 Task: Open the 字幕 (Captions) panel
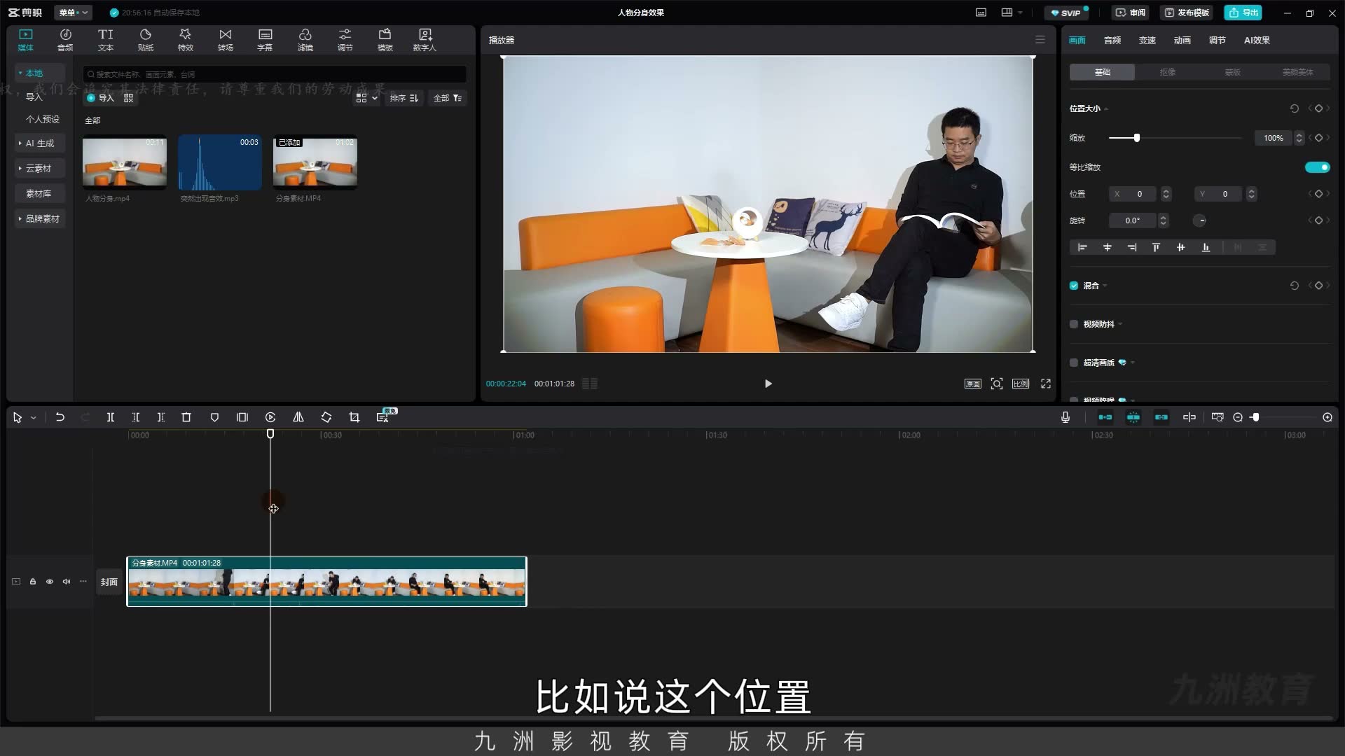tap(265, 40)
